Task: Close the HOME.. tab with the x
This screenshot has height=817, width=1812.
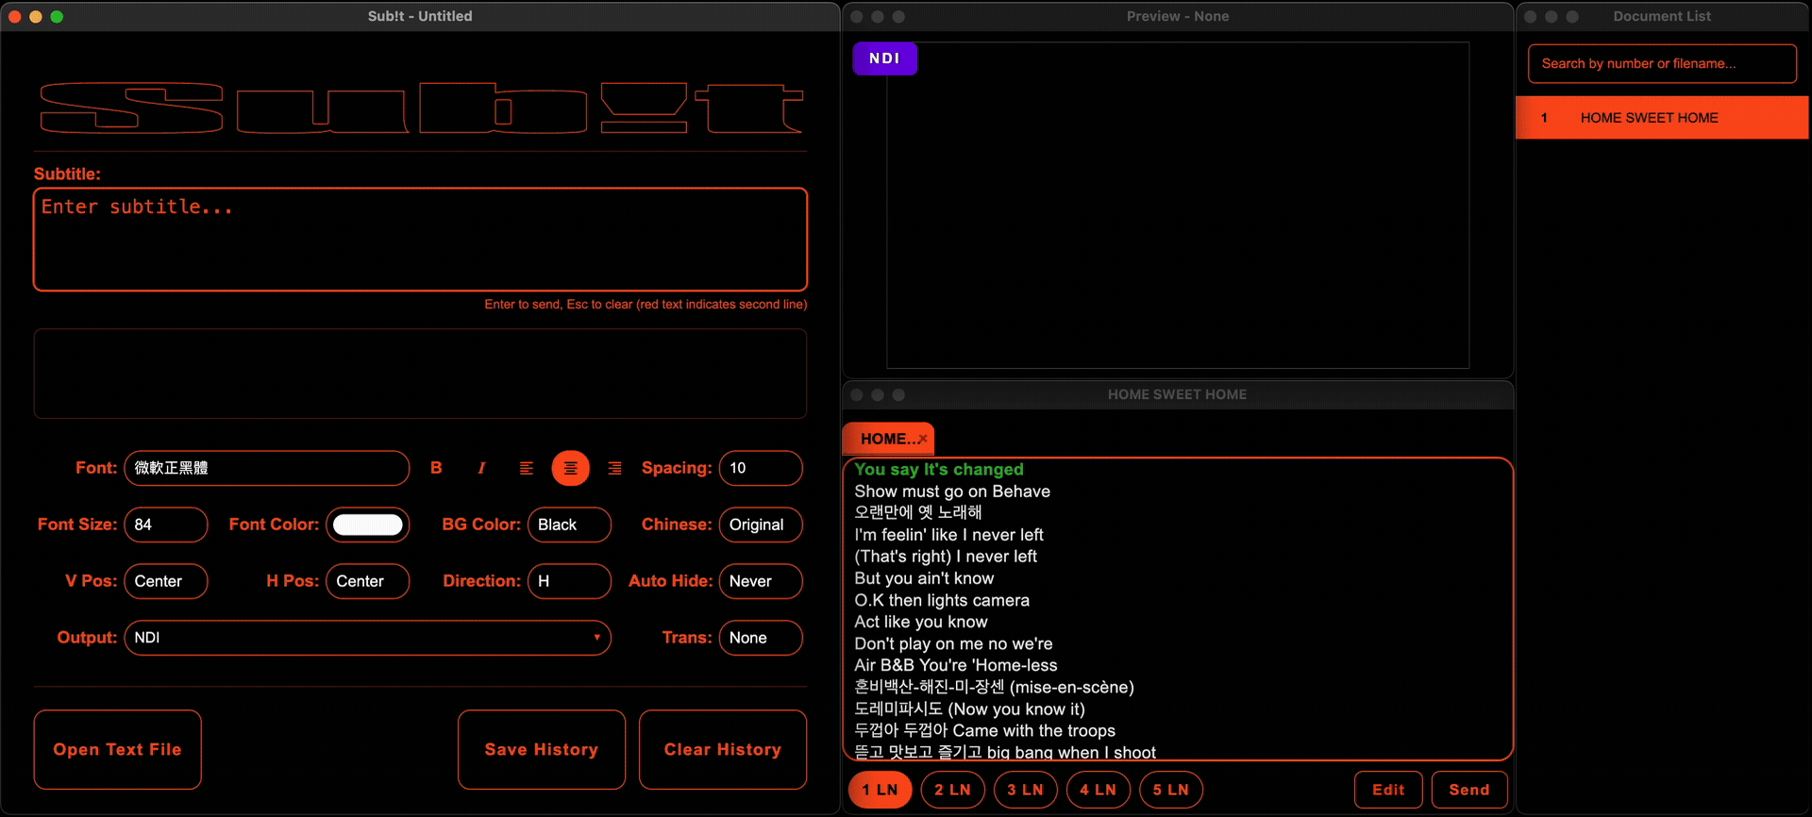Action: [x=922, y=439]
